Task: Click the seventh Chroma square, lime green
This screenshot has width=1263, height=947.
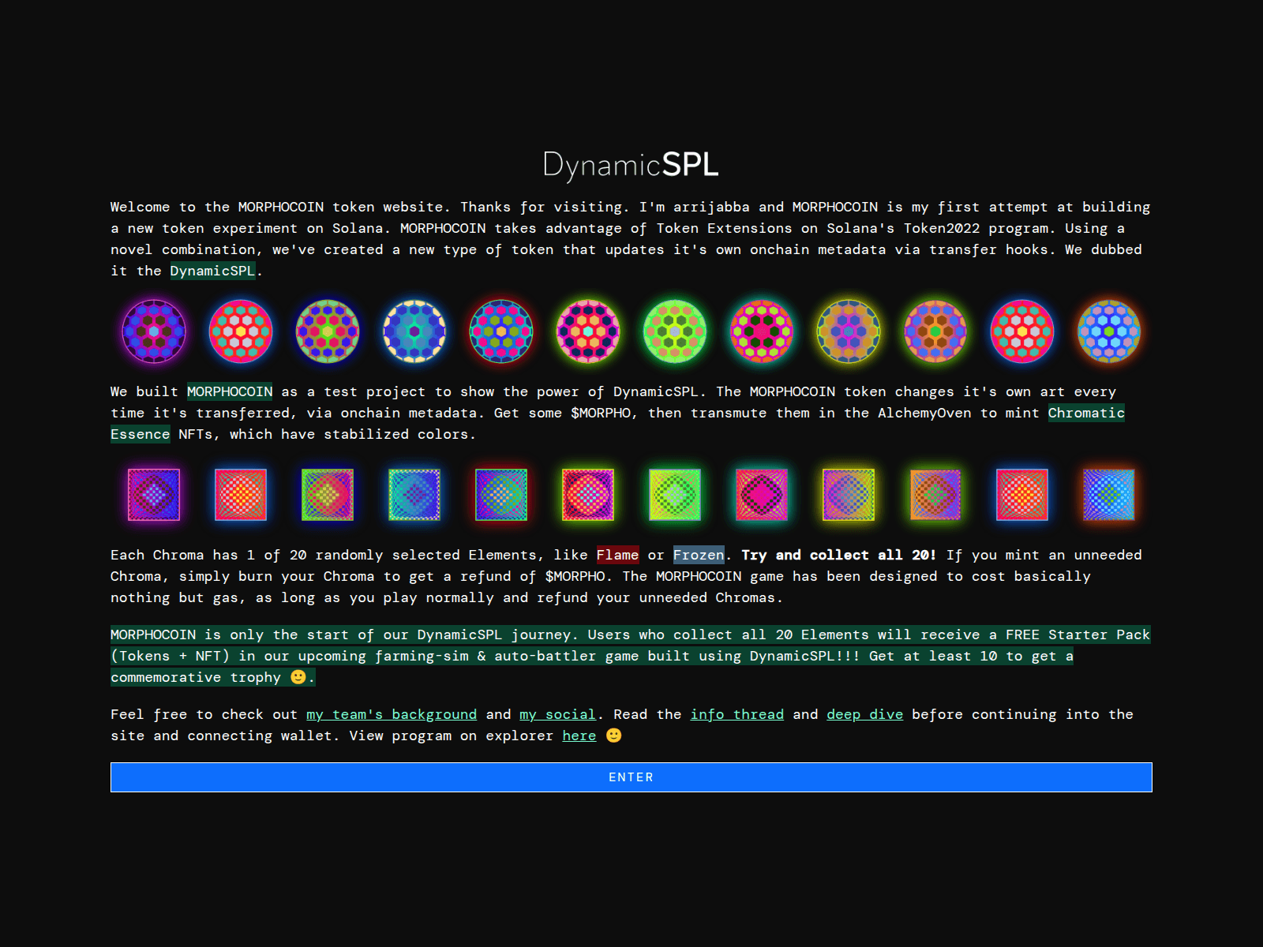Action: [x=675, y=495]
